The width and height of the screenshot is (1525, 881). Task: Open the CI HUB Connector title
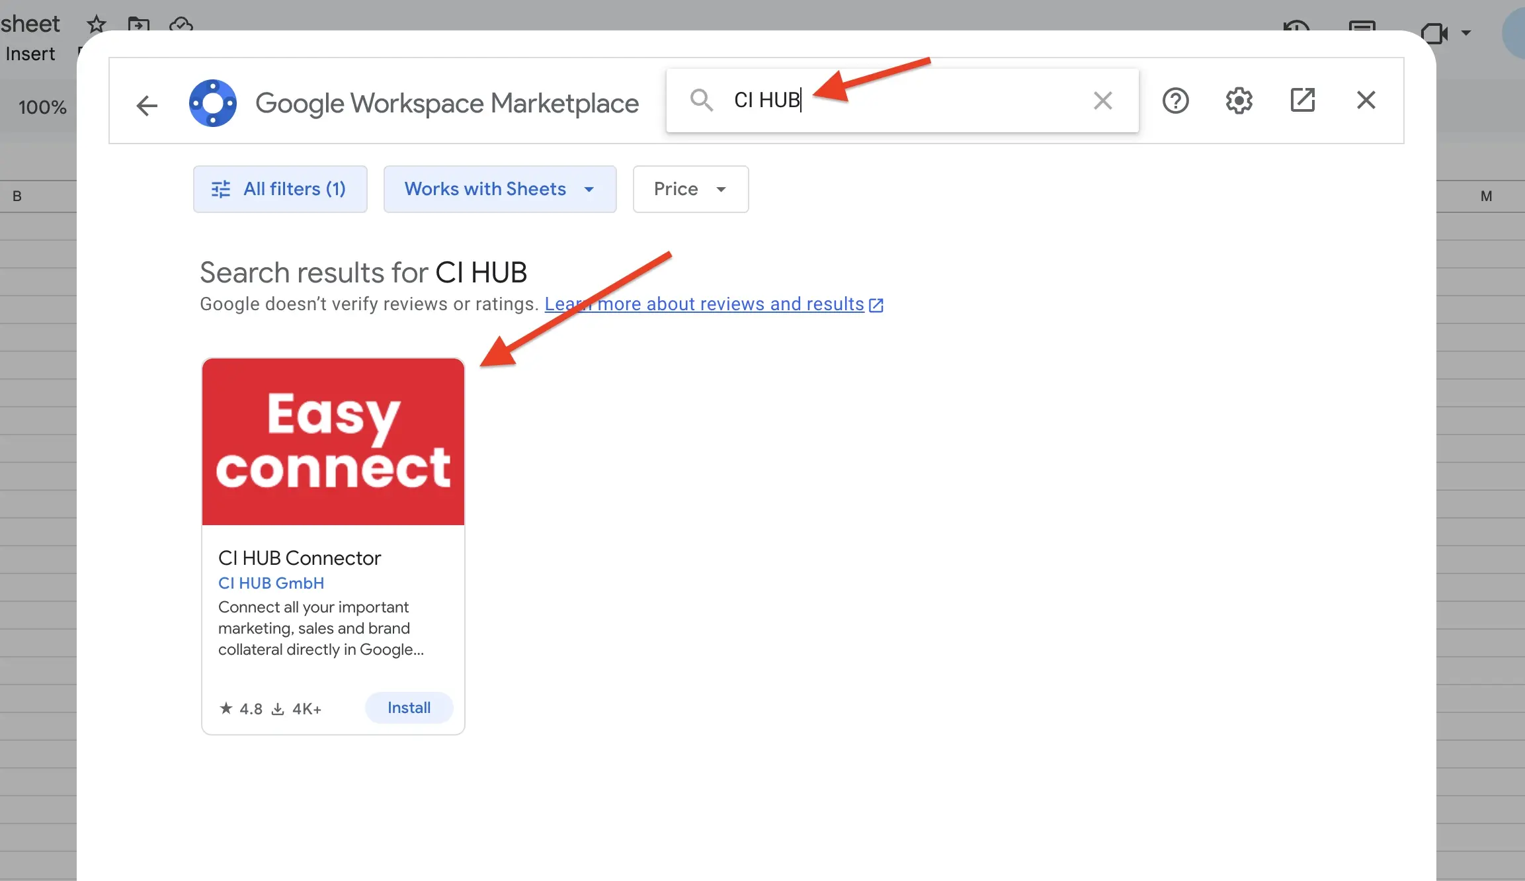click(x=300, y=558)
